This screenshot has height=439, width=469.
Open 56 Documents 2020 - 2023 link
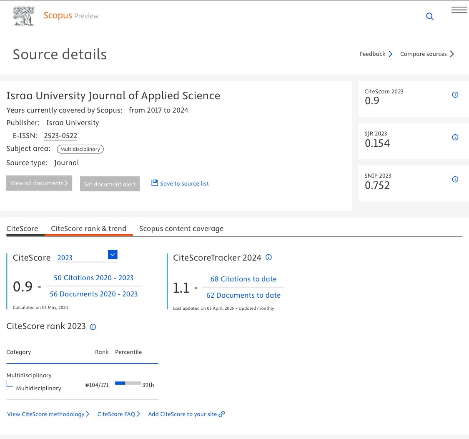pyautogui.click(x=94, y=294)
